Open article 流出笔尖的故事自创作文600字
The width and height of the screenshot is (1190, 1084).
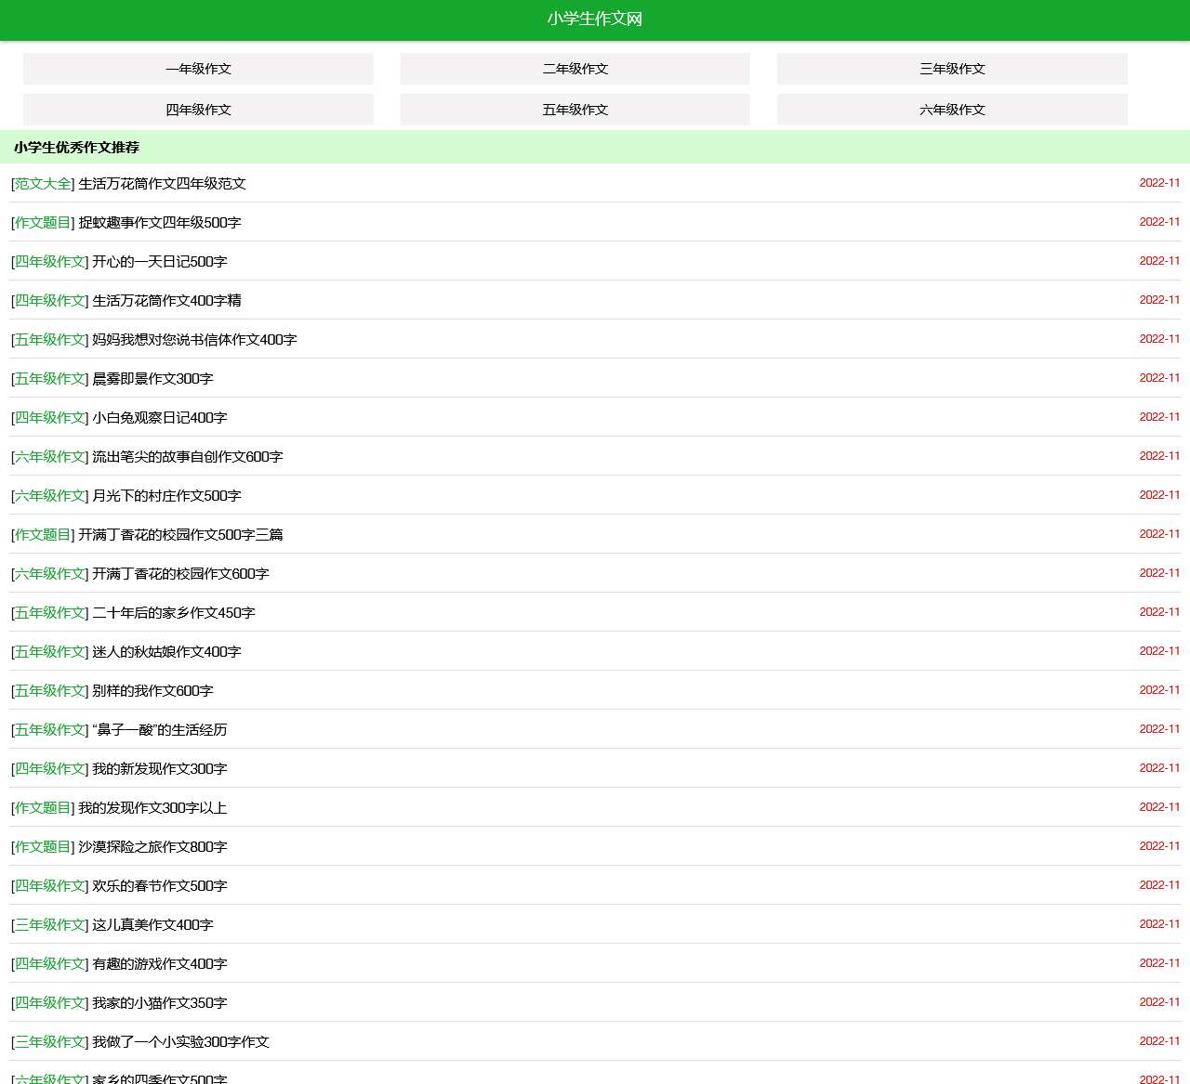[188, 457]
